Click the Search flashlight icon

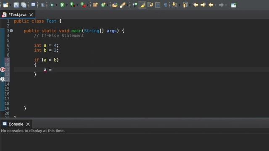click(x=122, y=5)
